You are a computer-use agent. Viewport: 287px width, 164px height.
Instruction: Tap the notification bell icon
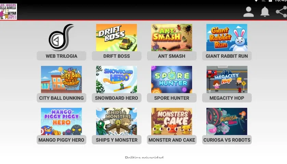click(265, 12)
